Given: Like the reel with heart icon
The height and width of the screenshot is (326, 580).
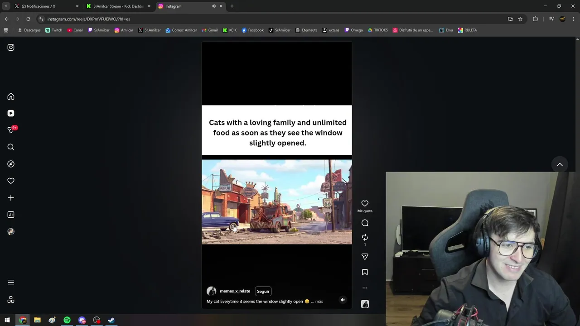Looking at the screenshot, I should click(365, 204).
